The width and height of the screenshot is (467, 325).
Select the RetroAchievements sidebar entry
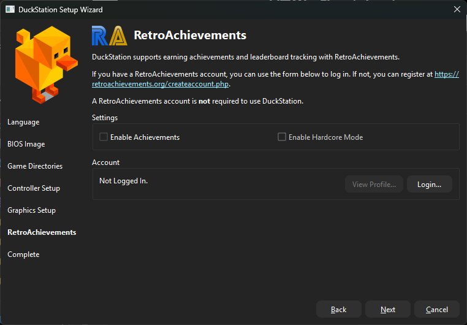click(42, 232)
